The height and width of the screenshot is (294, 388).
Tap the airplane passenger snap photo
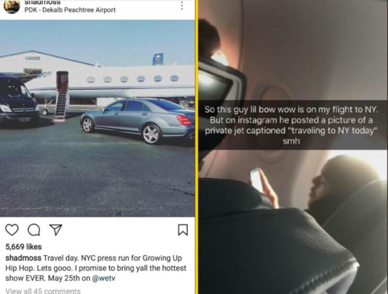[x=293, y=147]
